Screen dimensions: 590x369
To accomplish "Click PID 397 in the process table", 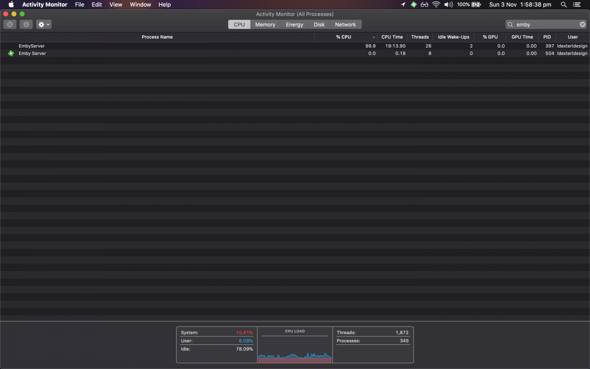I will (549, 46).
